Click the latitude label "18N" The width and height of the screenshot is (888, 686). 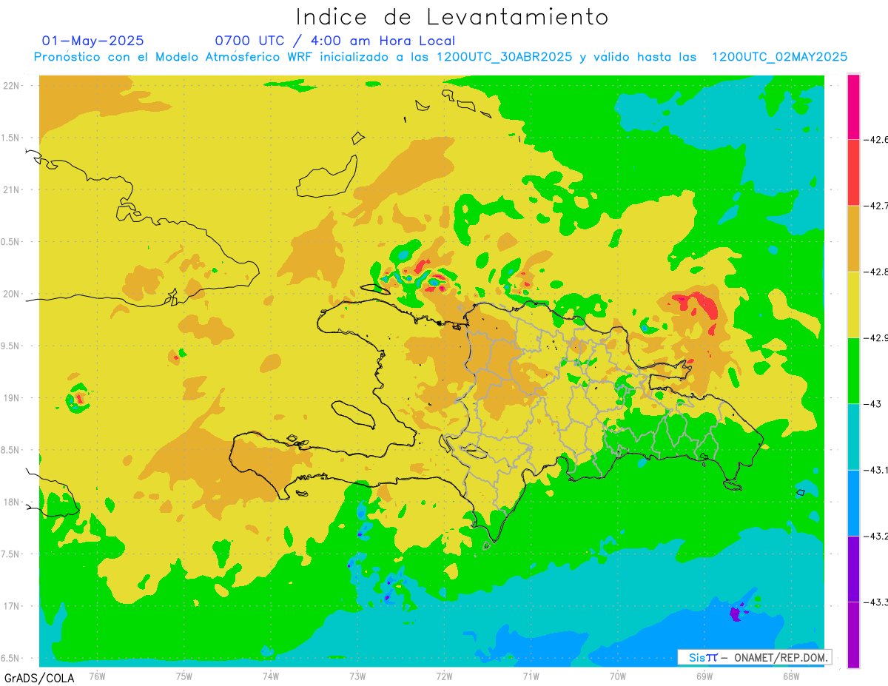[x=13, y=502]
